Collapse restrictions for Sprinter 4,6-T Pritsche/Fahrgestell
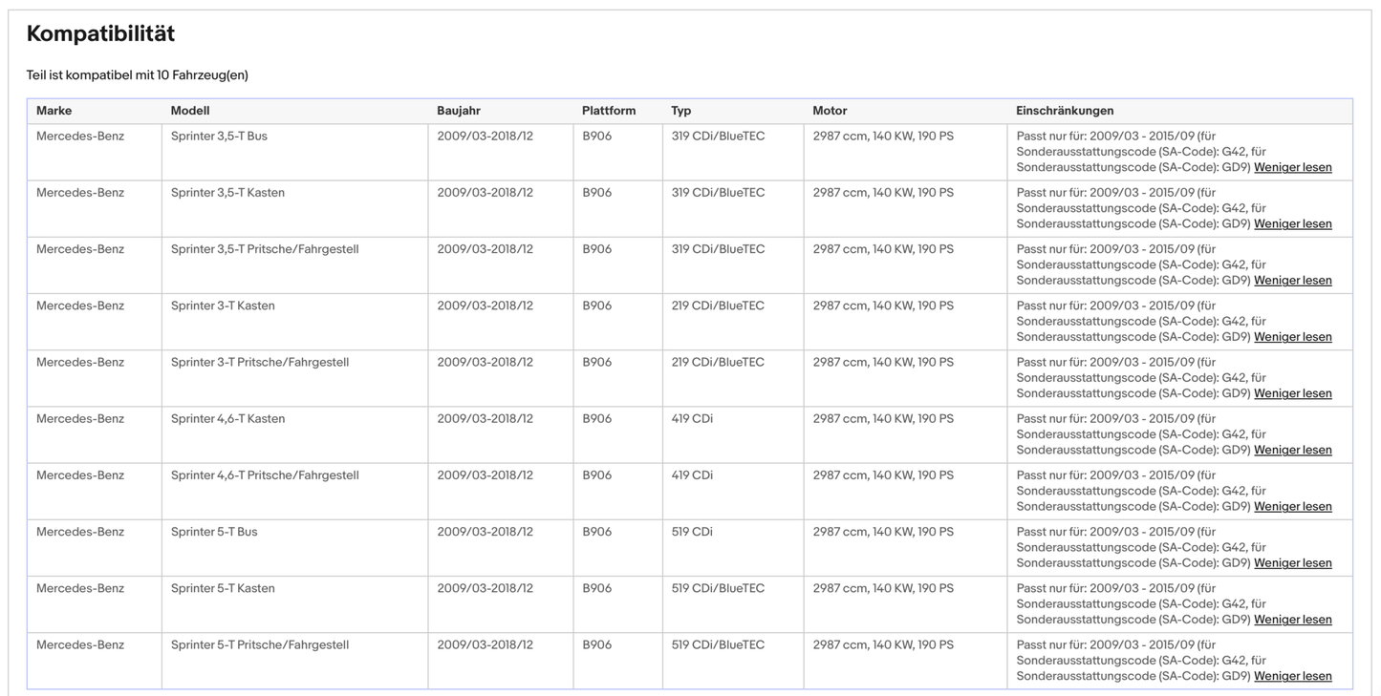 (1292, 507)
